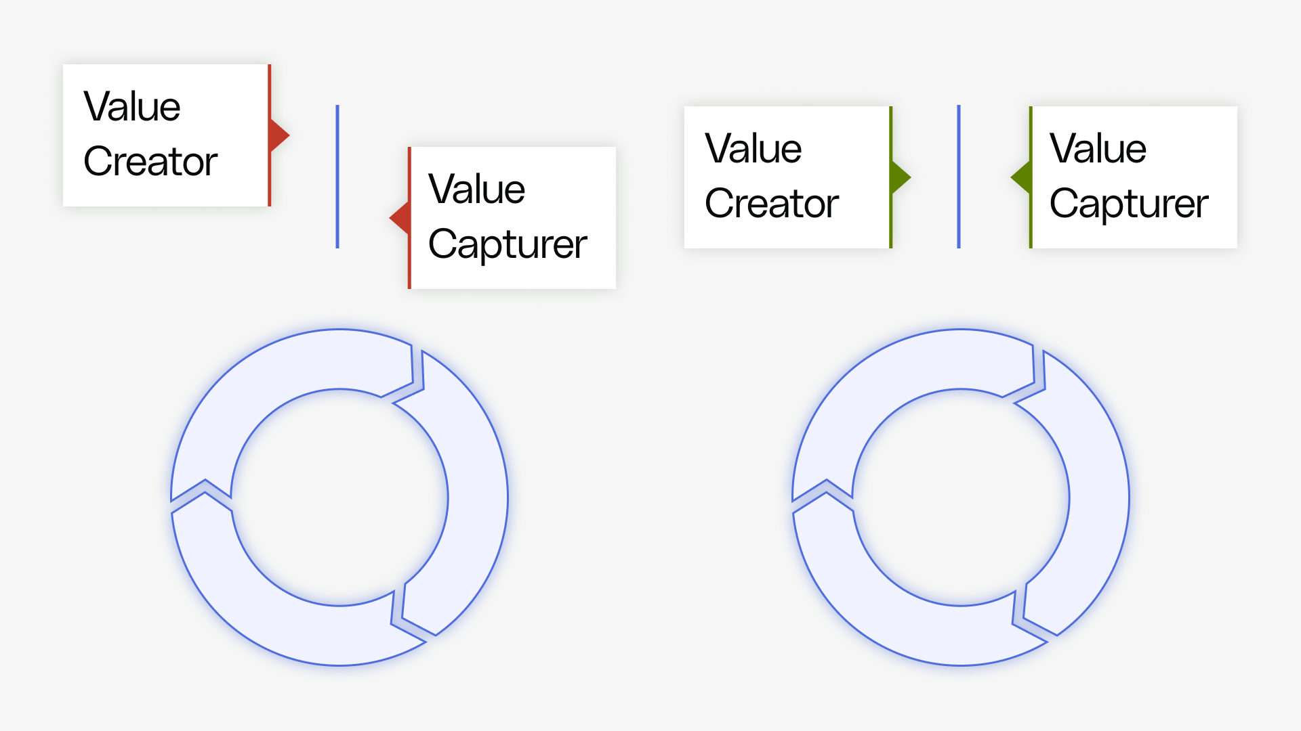This screenshot has width=1301, height=731.
Task: Select the red-bordered Value Capturer card
Action: pyautogui.click(x=512, y=218)
